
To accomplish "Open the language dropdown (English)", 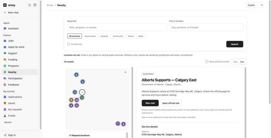I will tap(254, 5).
